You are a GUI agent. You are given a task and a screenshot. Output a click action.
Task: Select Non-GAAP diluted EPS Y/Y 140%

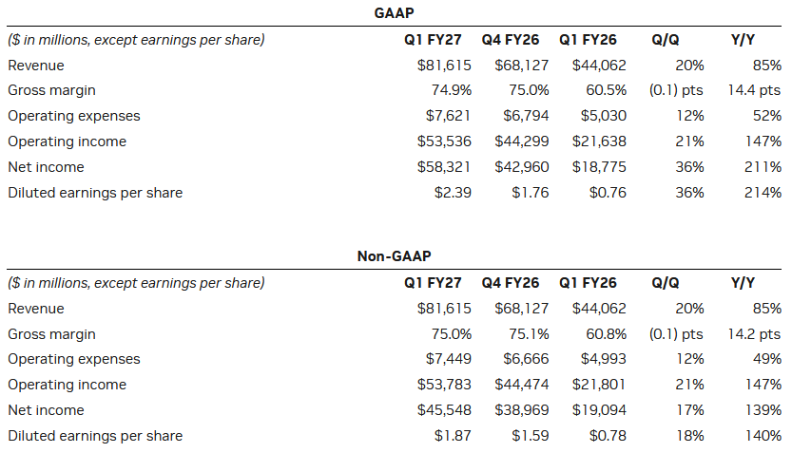coord(763,436)
